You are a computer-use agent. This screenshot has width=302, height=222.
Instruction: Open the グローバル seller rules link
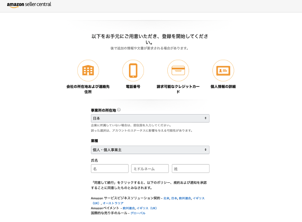tap(138, 213)
